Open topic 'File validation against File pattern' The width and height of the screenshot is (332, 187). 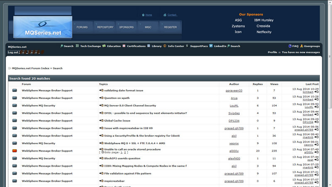pos(128,173)
